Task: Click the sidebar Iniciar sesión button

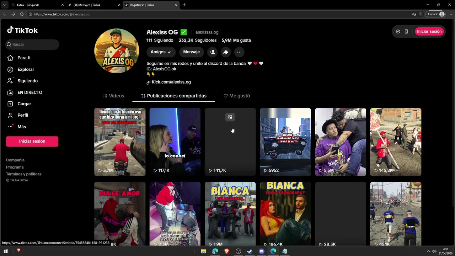Action: [32, 141]
